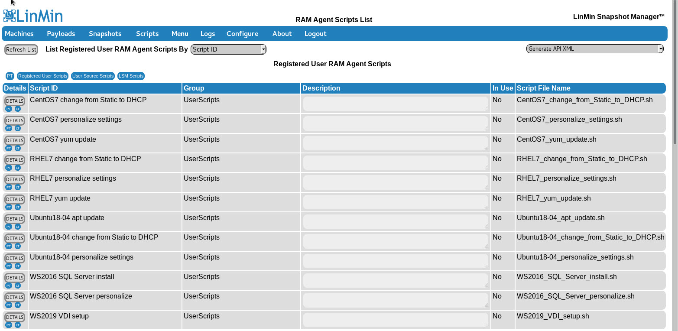Click description field for RHEL7 change from Static
This screenshot has height=331, width=678.
395,162
